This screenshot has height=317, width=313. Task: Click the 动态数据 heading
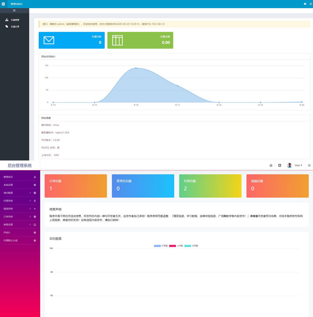[55, 239]
